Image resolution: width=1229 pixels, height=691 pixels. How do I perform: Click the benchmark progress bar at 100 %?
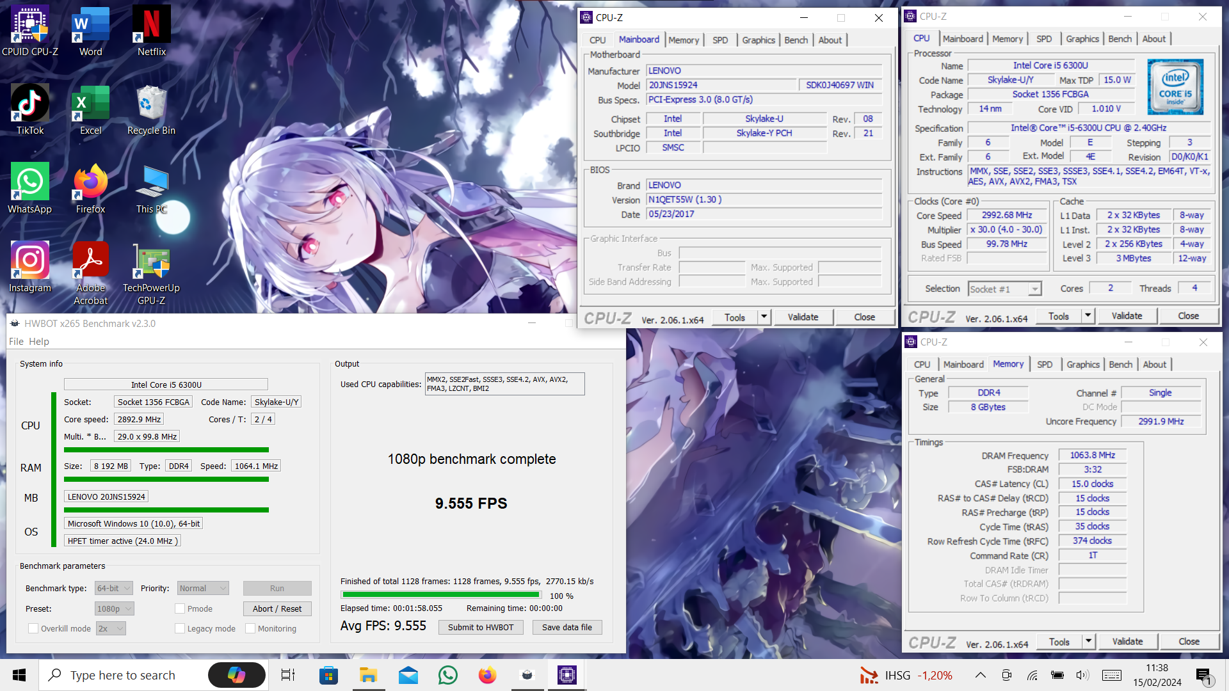click(x=440, y=595)
